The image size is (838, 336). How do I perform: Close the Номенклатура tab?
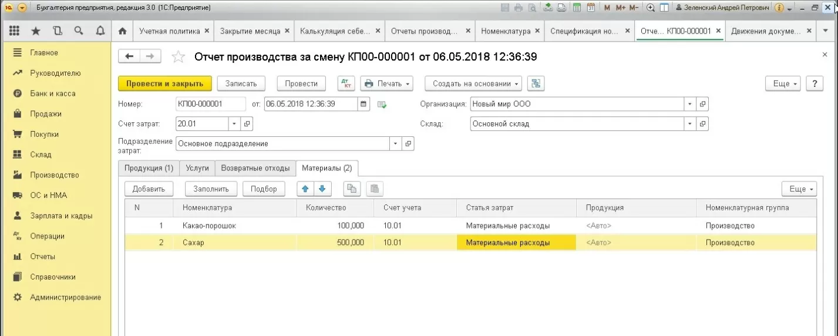point(537,31)
